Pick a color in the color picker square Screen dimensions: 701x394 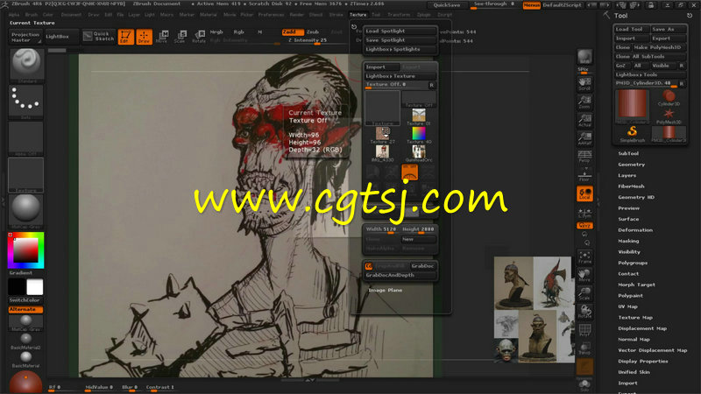tap(25, 250)
